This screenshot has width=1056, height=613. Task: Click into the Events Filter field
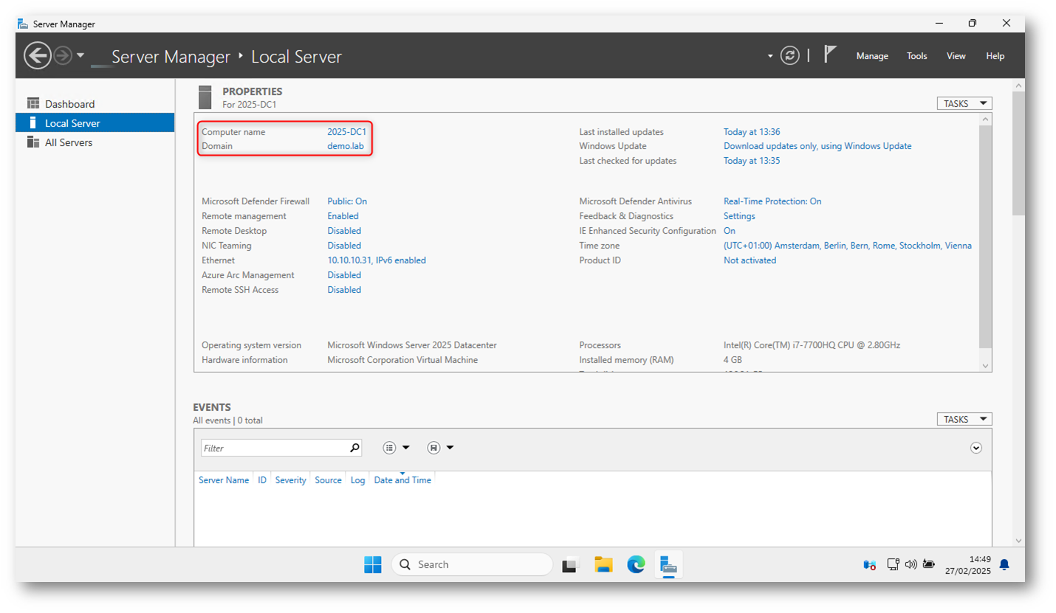(x=274, y=448)
